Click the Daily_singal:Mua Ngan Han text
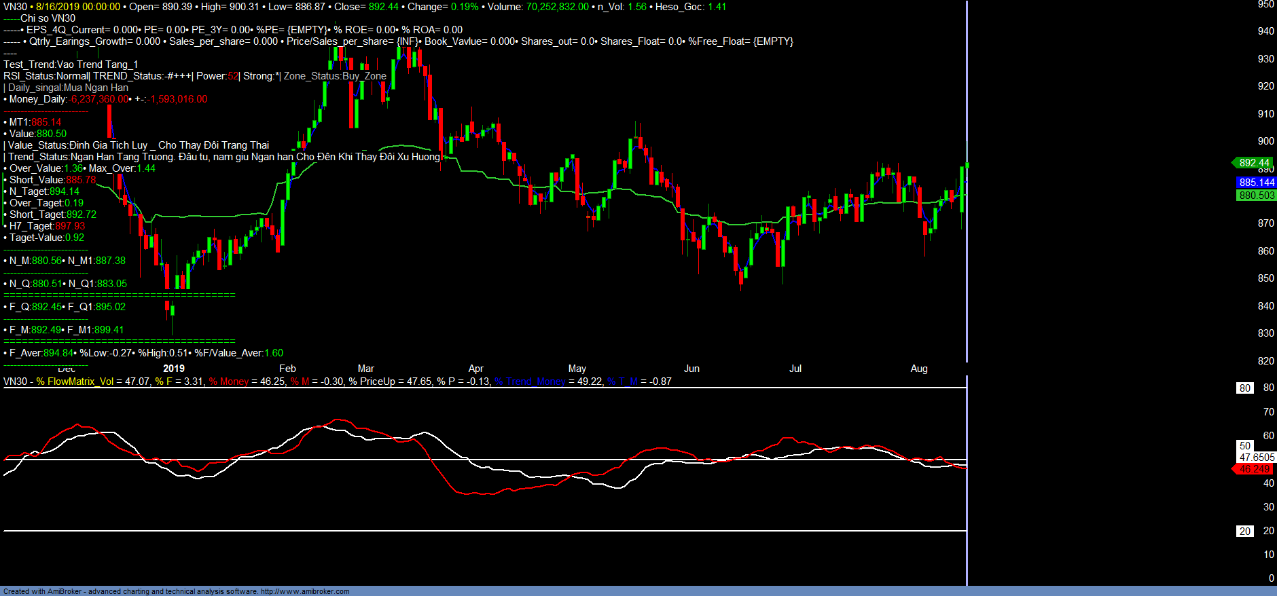 click(x=68, y=88)
